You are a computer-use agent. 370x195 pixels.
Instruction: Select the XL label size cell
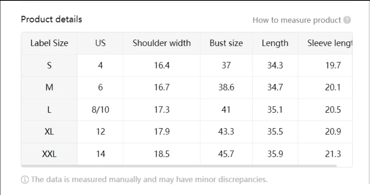click(49, 131)
